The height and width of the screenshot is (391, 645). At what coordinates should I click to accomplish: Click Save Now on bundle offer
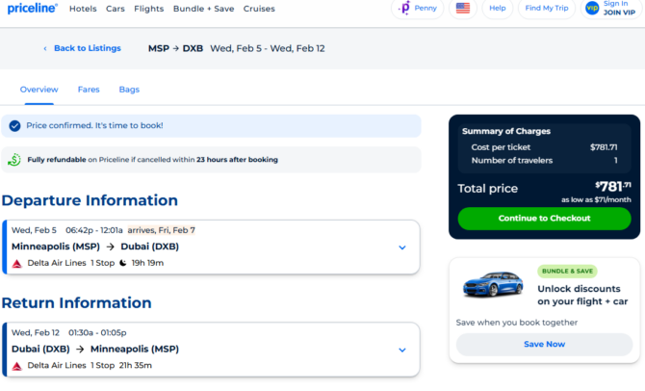tap(544, 345)
